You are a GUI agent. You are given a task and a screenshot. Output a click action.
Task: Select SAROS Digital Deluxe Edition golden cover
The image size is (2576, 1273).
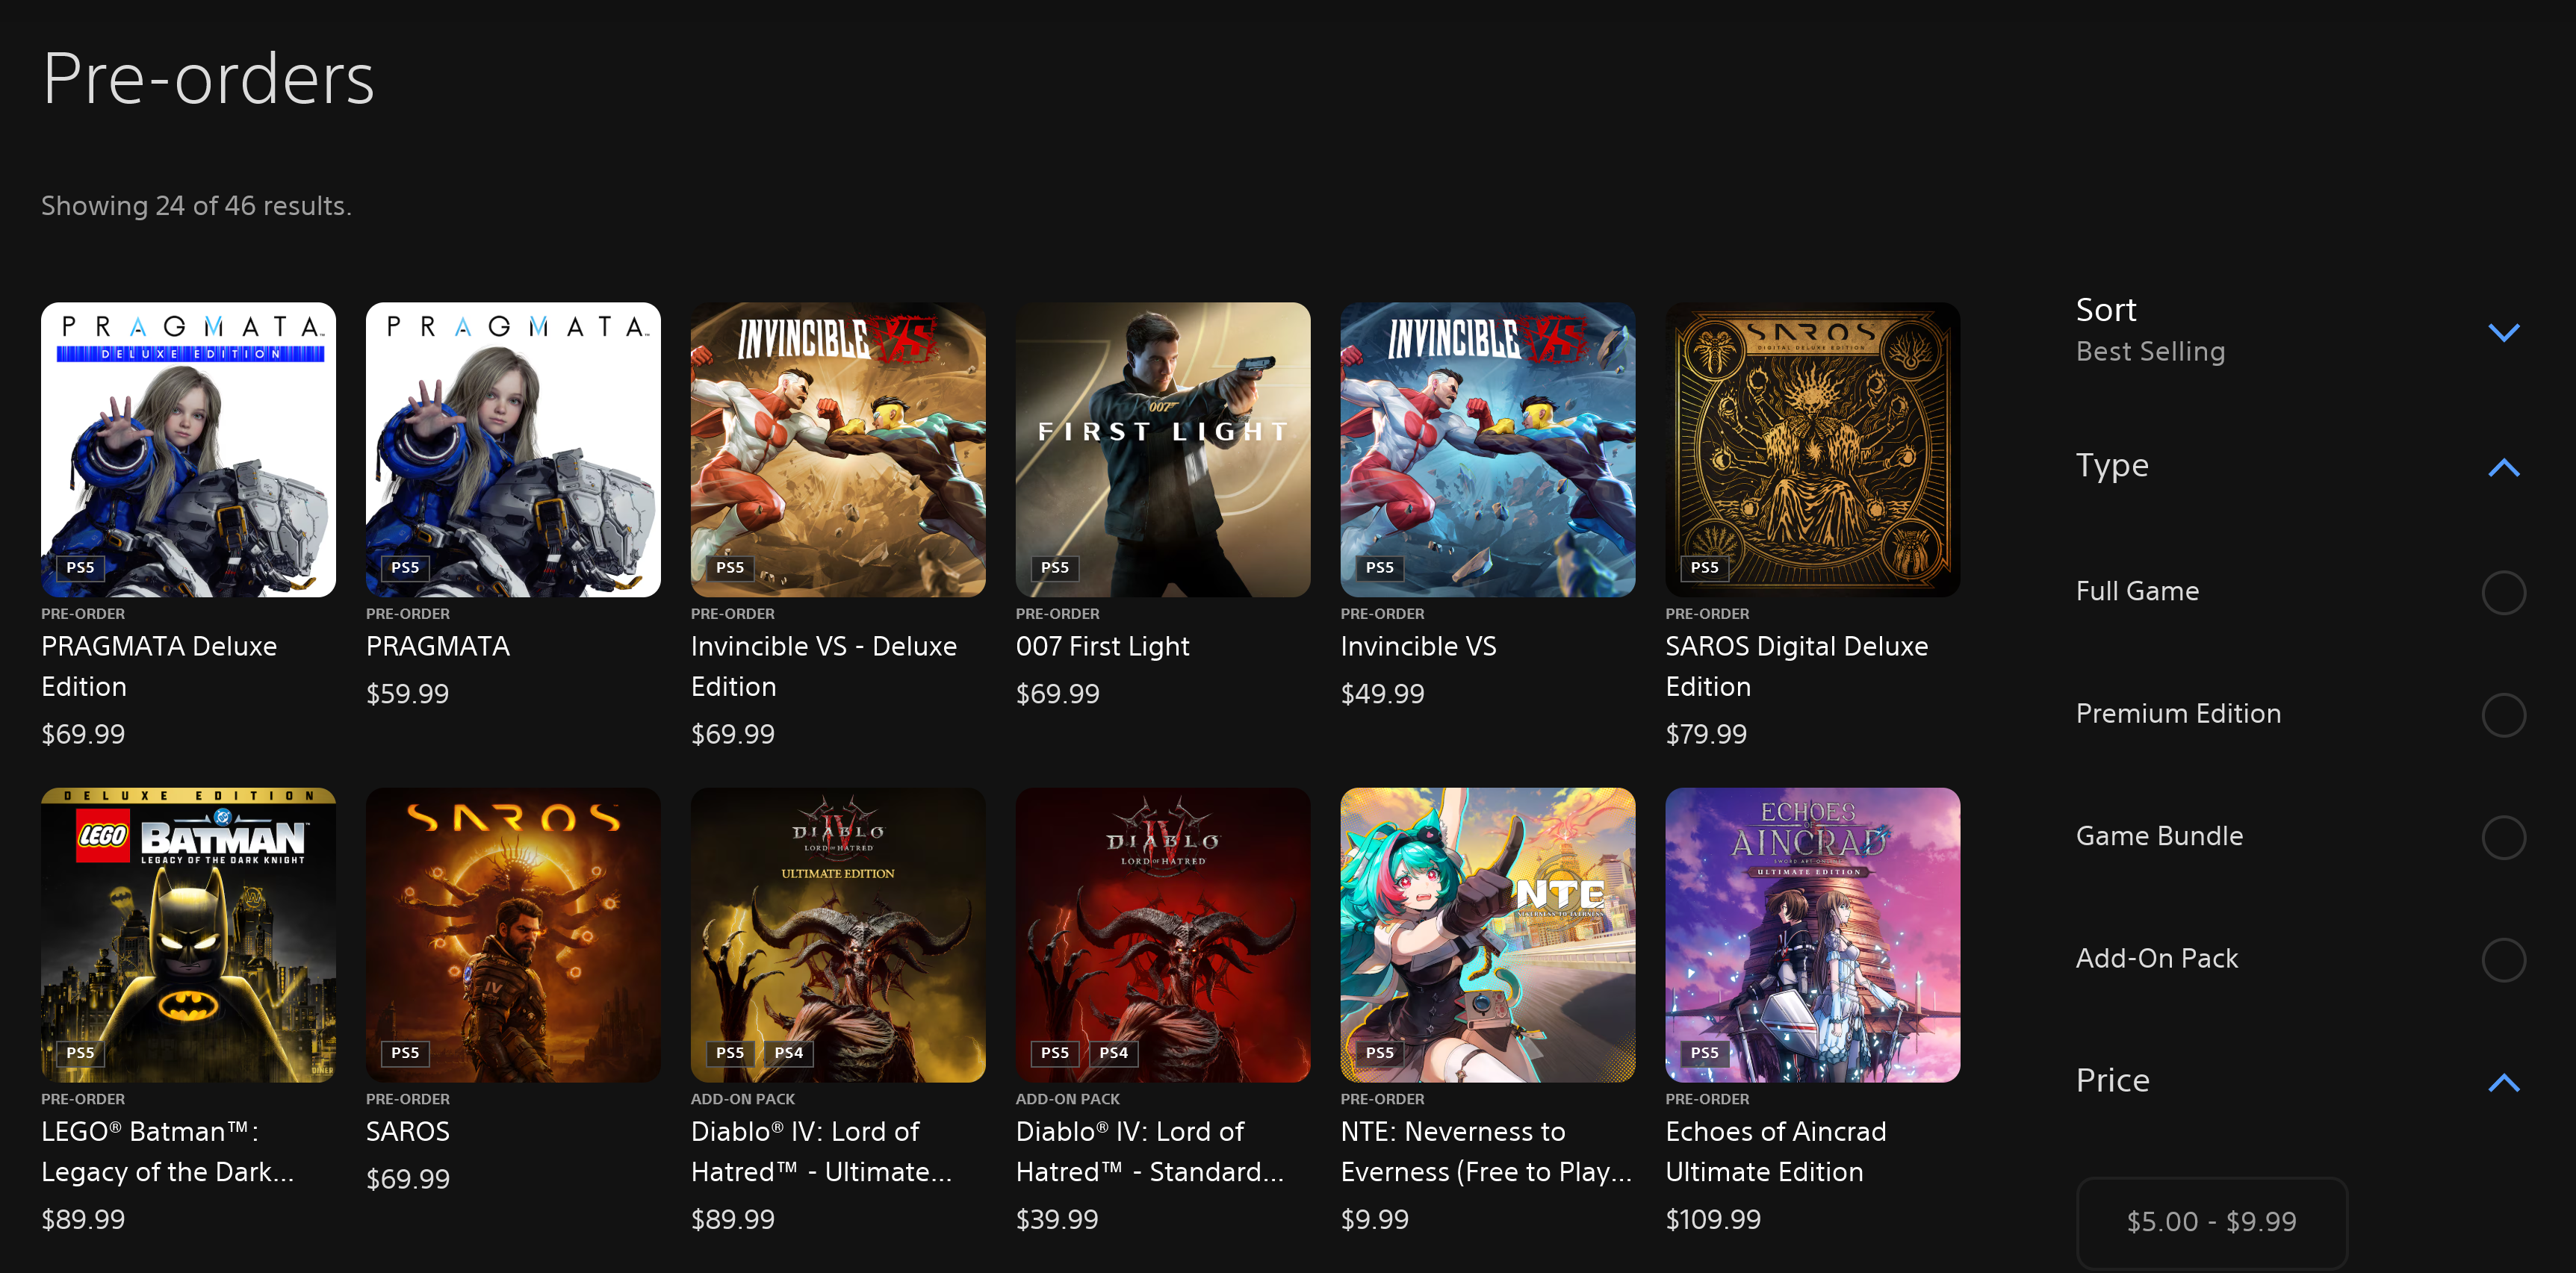coord(1812,449)
